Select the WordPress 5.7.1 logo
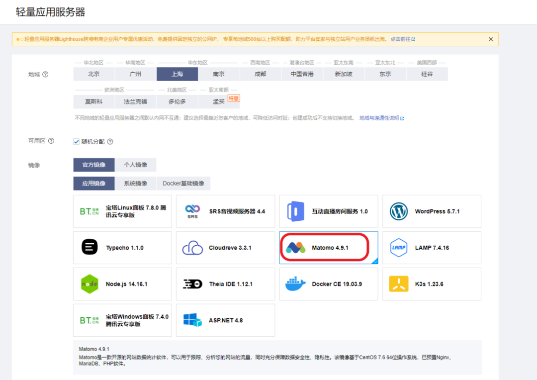537x380 pixels. point(399,211)
